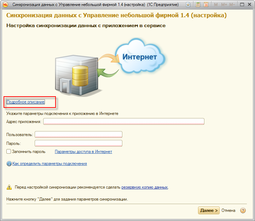Open the calendar icon in title bar
Screen dimensions: 255x221
206,5
